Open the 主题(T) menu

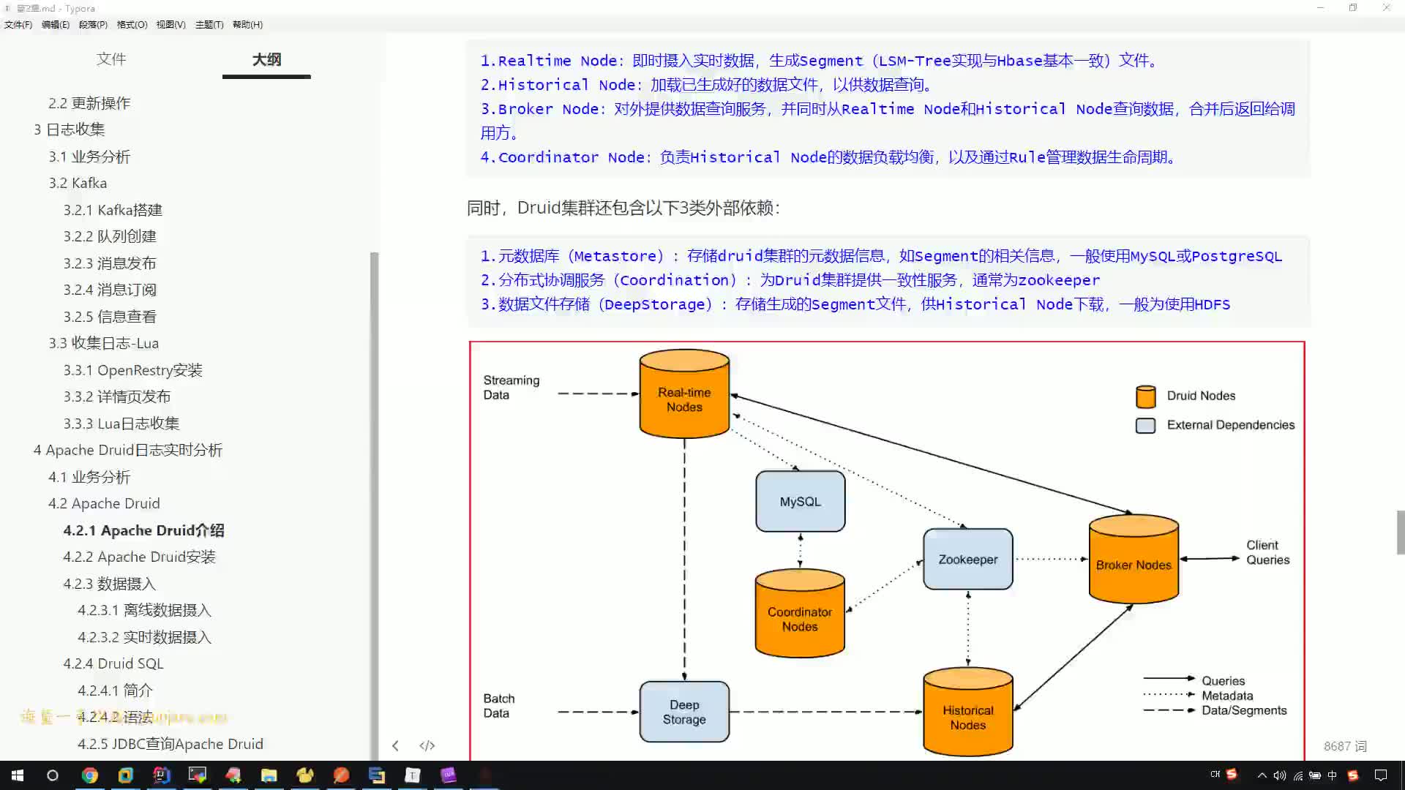pos(209,24)
